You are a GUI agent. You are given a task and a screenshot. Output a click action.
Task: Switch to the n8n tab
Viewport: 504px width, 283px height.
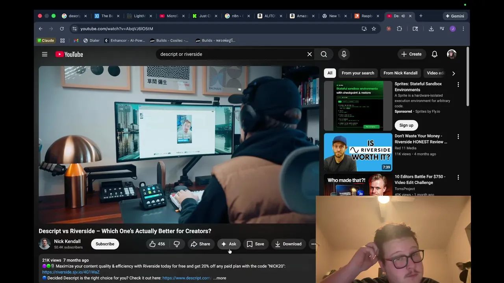point(237,16)
